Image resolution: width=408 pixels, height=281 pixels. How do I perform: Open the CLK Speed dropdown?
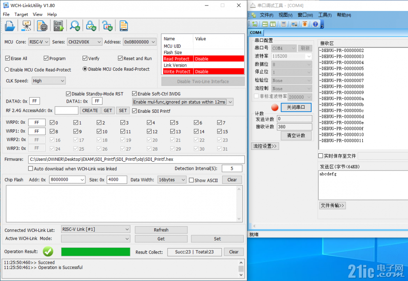tap(49, 81)
